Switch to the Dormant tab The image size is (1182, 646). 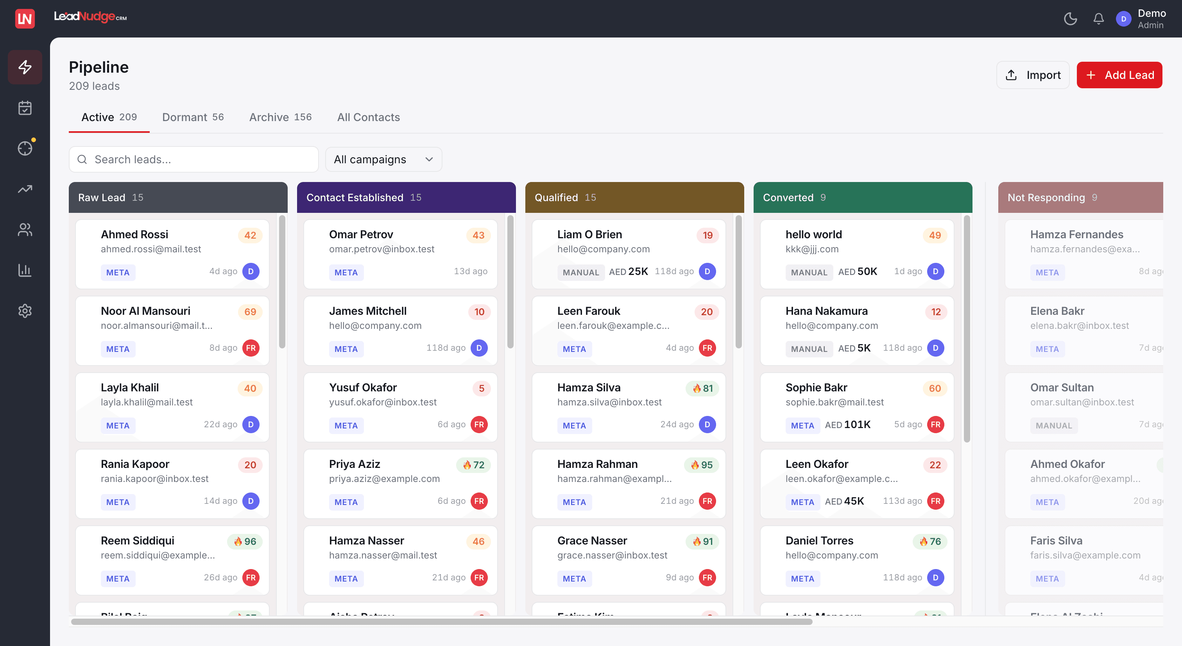193,118
